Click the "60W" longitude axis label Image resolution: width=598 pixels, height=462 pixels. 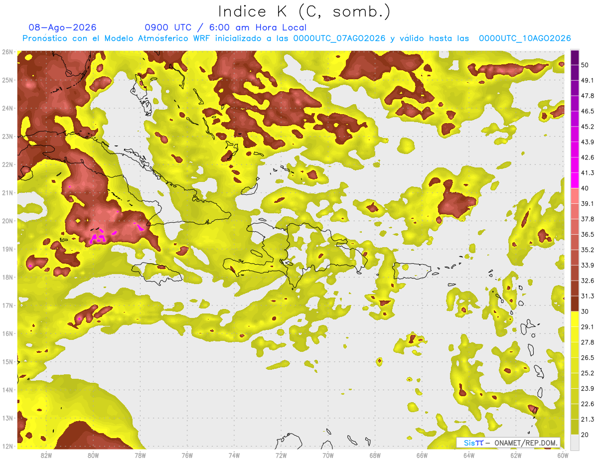click(563, 455)
